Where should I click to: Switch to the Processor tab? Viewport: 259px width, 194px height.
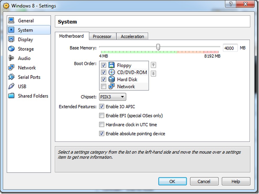click(x=102, y=36)
